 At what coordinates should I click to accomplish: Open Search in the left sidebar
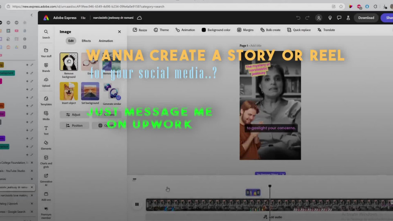point(46,34)
